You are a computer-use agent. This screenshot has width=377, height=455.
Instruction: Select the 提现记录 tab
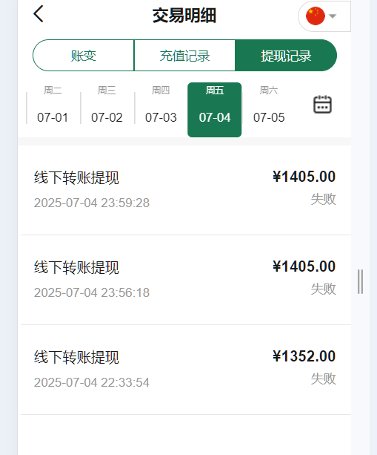[x=286, y=56]
